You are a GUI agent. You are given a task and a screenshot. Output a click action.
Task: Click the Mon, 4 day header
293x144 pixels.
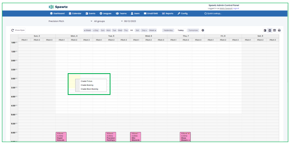pyautogui.click(x=74, y=36)
